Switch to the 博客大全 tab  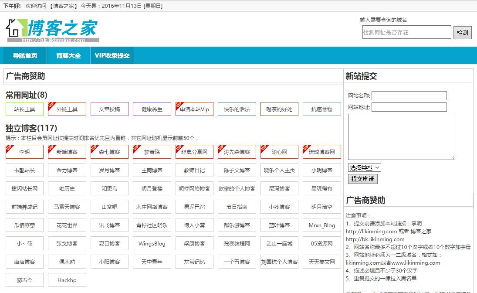click(x=68, y=55)
